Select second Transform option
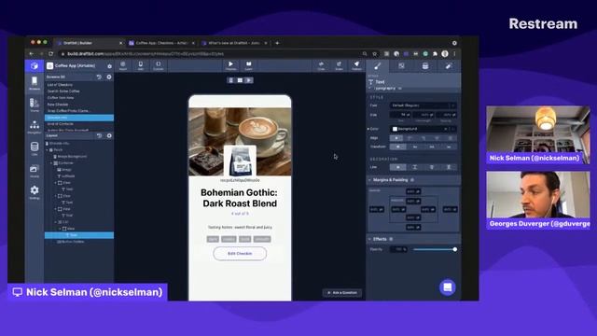Screen dimensions: 597x336 (x=415, y=147)
